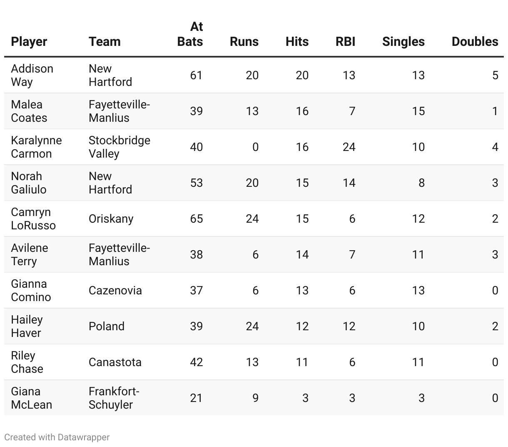Select the Giana McLean player cell
508x447 pixels.
point(32,398)
